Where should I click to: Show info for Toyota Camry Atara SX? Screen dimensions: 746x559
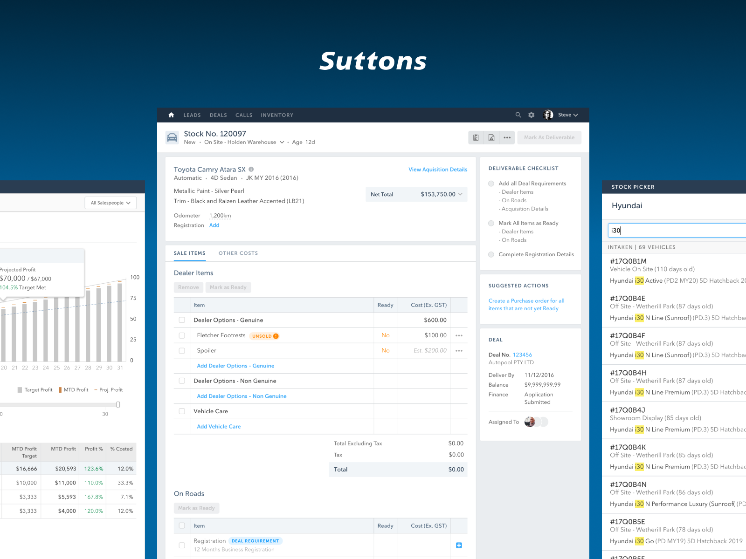(x=251, y=170)
